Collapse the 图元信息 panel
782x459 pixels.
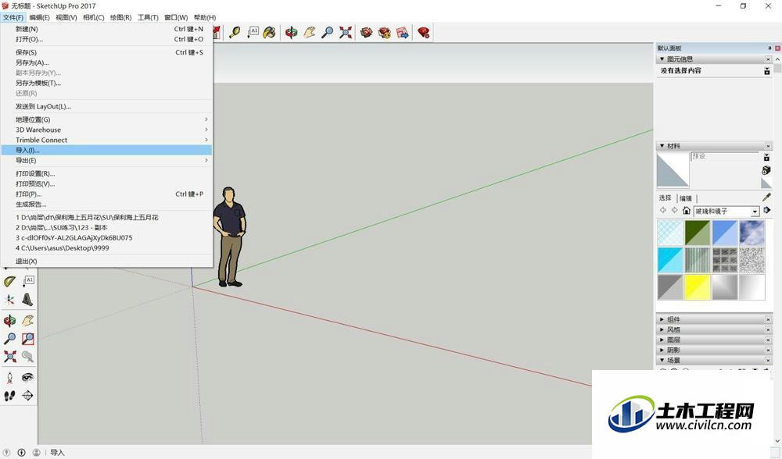point(662,59)
